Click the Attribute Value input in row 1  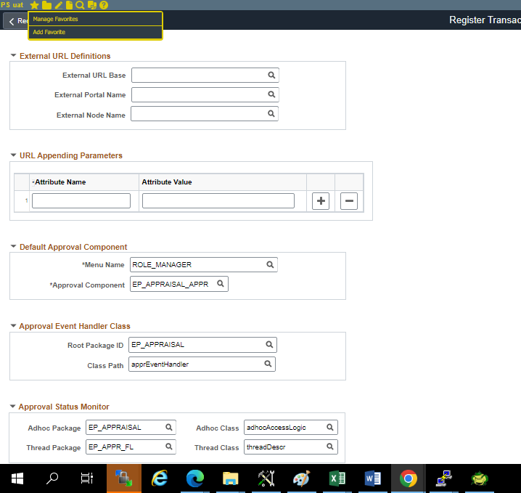218,201
